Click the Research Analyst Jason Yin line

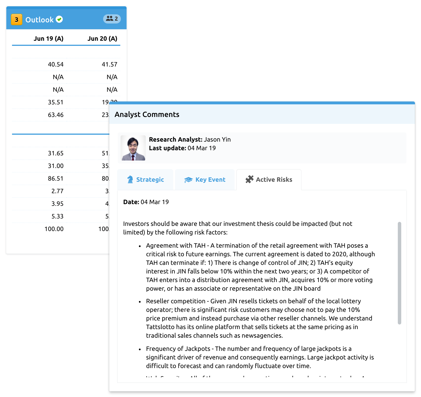(x=190, y=139)
